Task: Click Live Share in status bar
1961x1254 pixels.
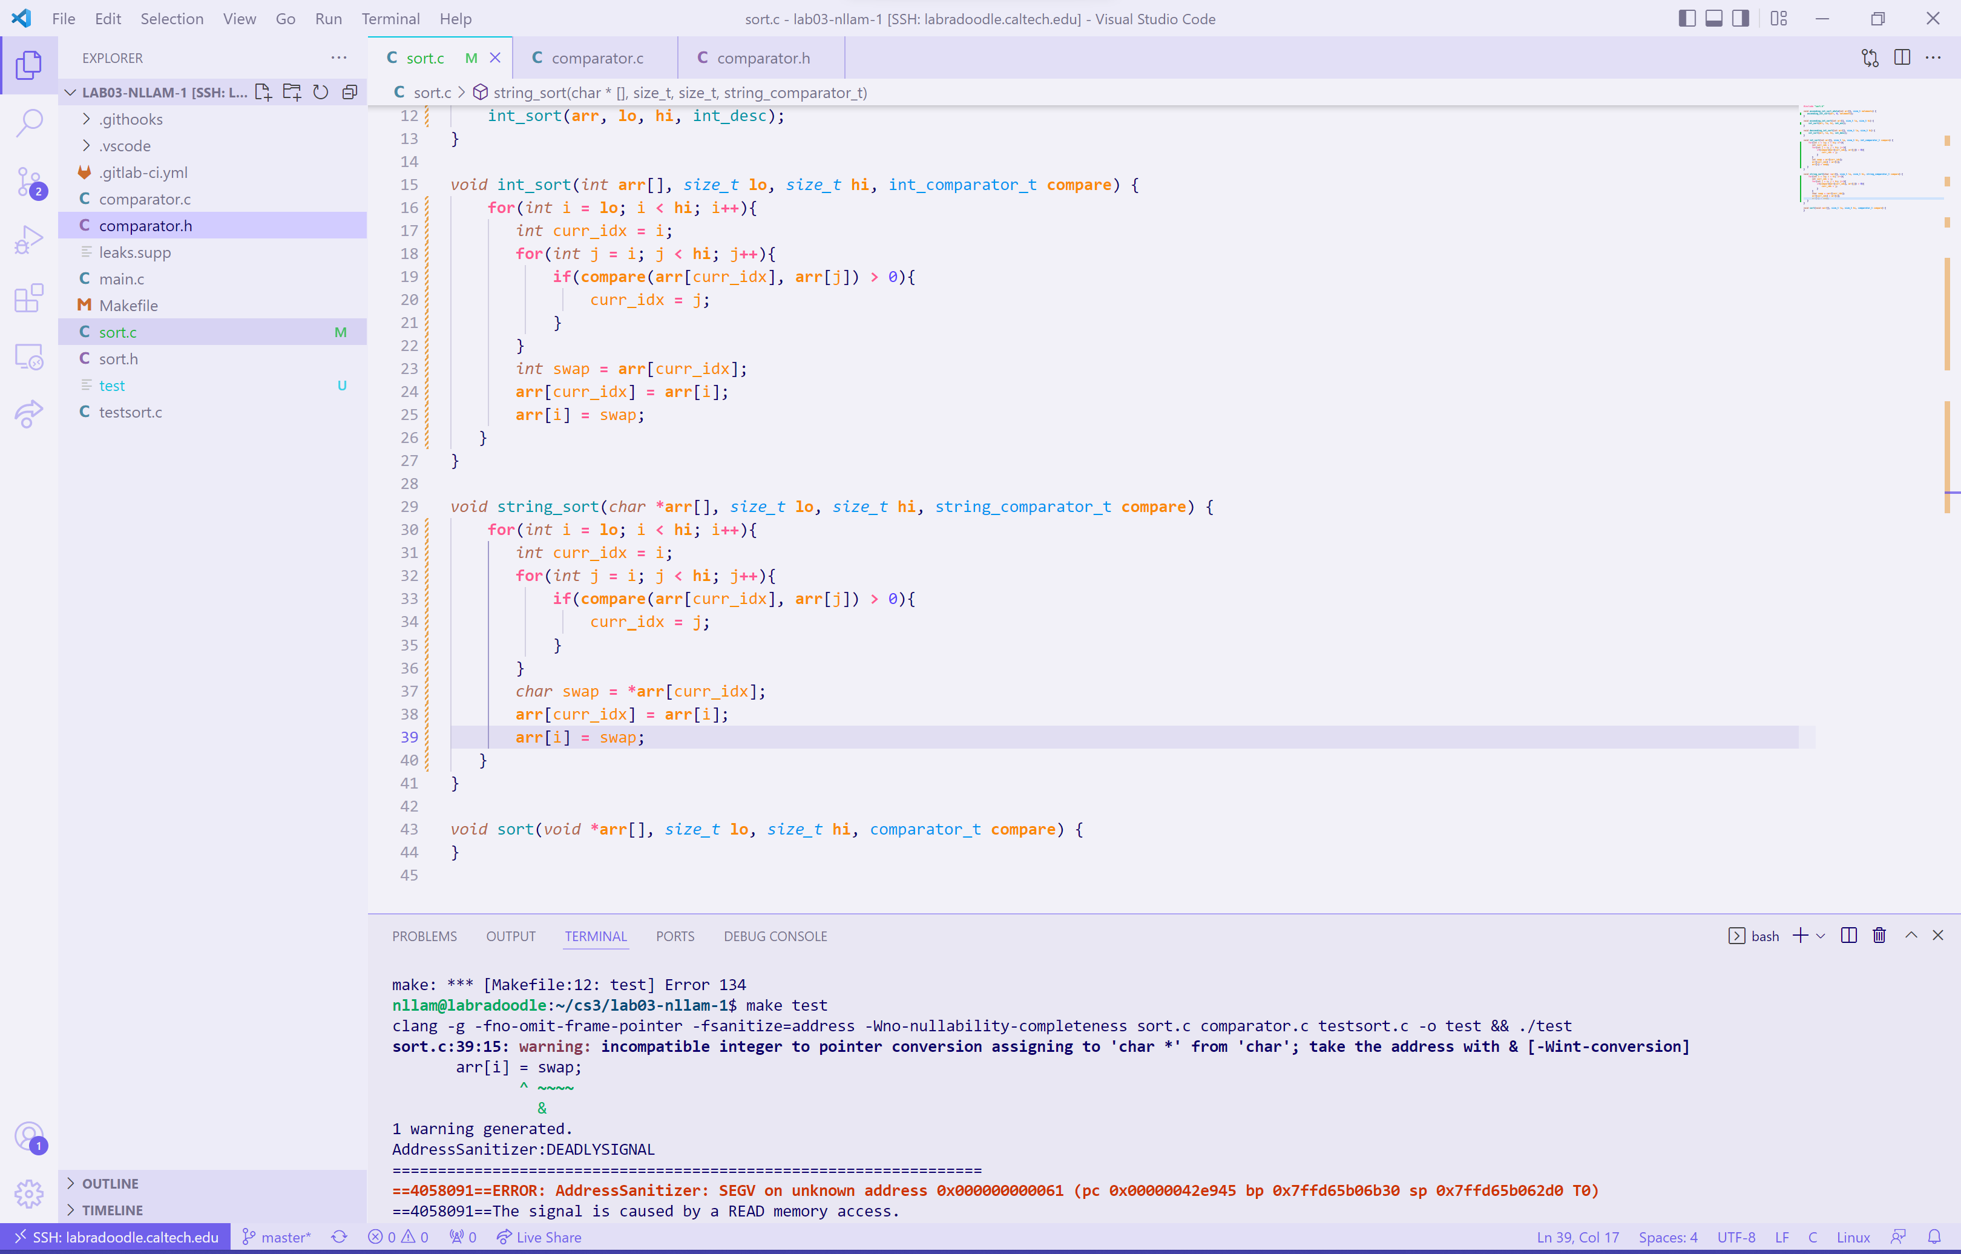Action: 539,1237
